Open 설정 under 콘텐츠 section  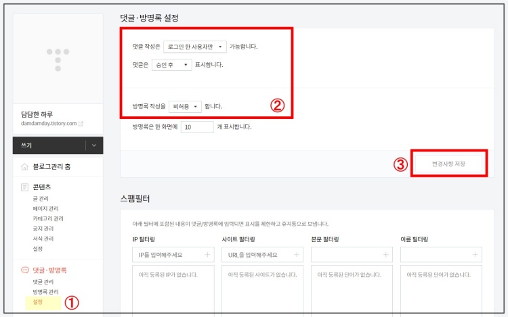point(37,249)
